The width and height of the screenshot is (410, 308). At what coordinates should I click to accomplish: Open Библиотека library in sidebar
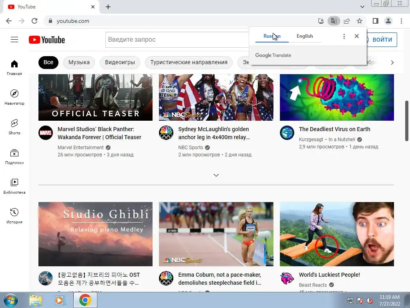point(14,186)
